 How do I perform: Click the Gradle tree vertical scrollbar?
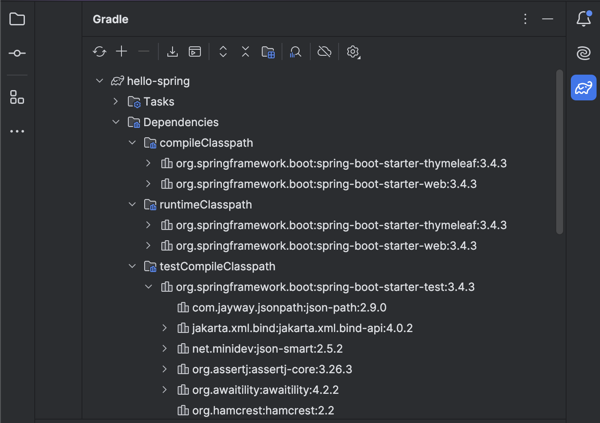559,152
